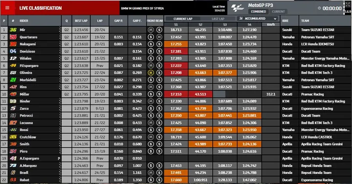
Task: Click the team name LCR Honda IDEMITSU
Action: click(317, 44)
